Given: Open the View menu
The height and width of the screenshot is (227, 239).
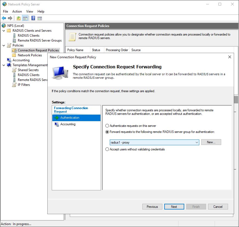Looking at the screenshot, I should (x=30, y=11).
